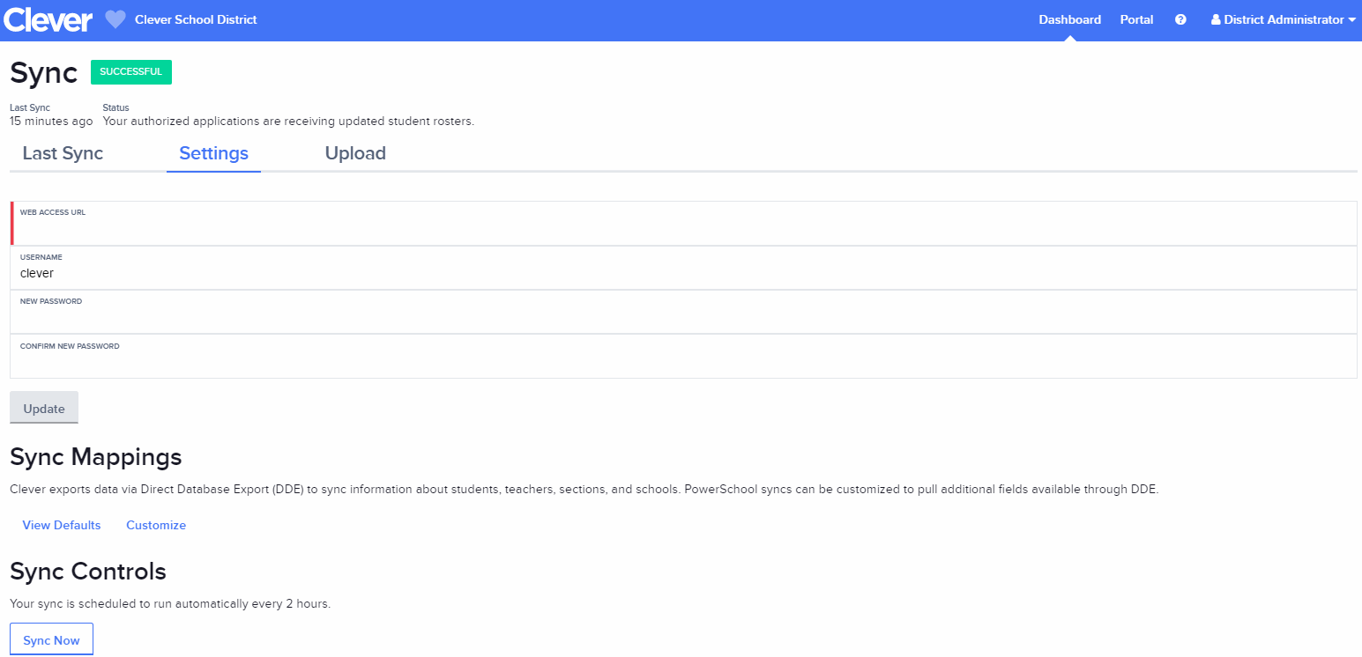Expand the District Administrator dropdown arrow

(1351, 19)
